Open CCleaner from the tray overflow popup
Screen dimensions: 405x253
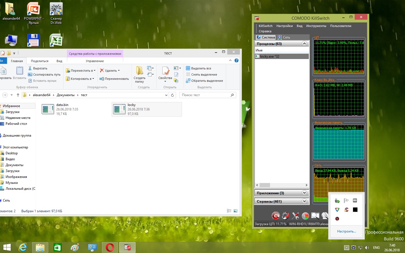coord(346,210)
